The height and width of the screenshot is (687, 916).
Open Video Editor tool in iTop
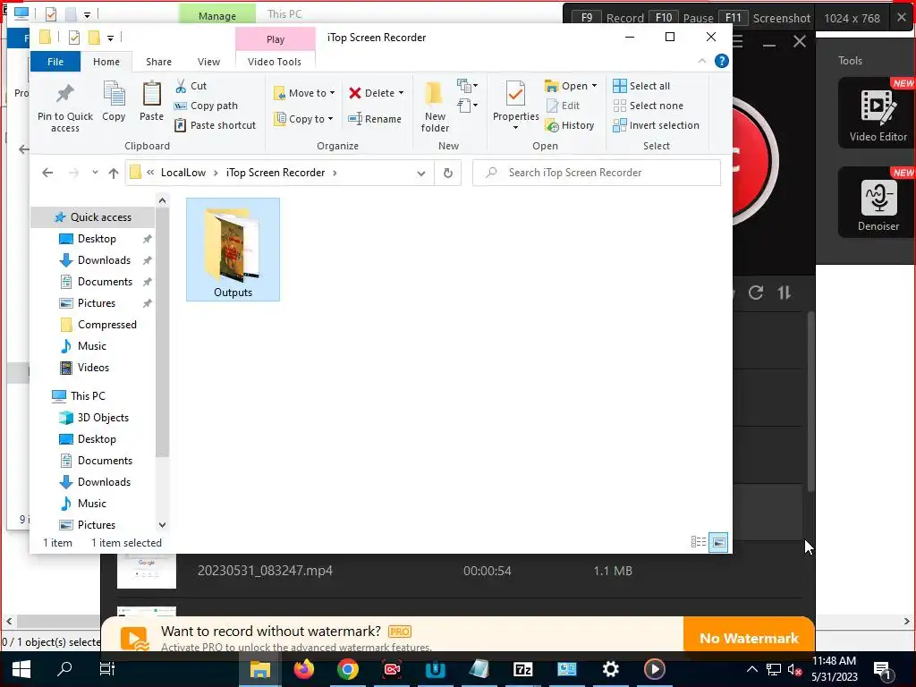point(878,114)
